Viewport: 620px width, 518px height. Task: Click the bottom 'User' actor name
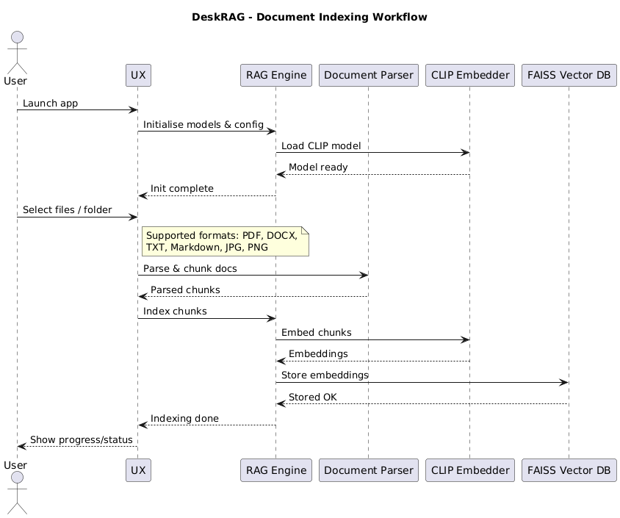(15, 465)
